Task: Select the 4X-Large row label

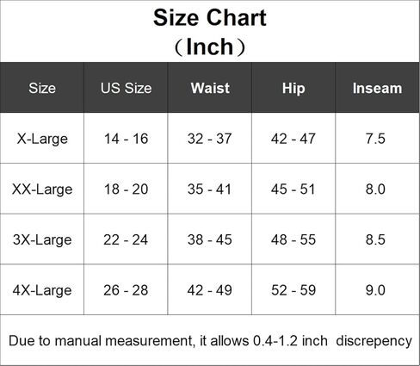Action: click(x=42, y=290)
